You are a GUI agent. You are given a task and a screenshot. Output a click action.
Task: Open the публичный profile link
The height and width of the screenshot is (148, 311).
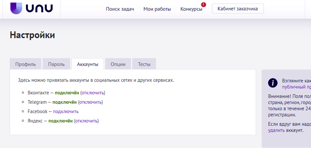(296, 87)
